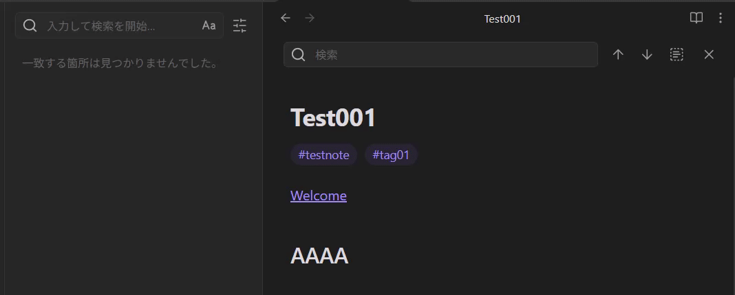Open the three-dot more options menu
This screenshot has width=735, height=295.
click(x=721, y=19)
